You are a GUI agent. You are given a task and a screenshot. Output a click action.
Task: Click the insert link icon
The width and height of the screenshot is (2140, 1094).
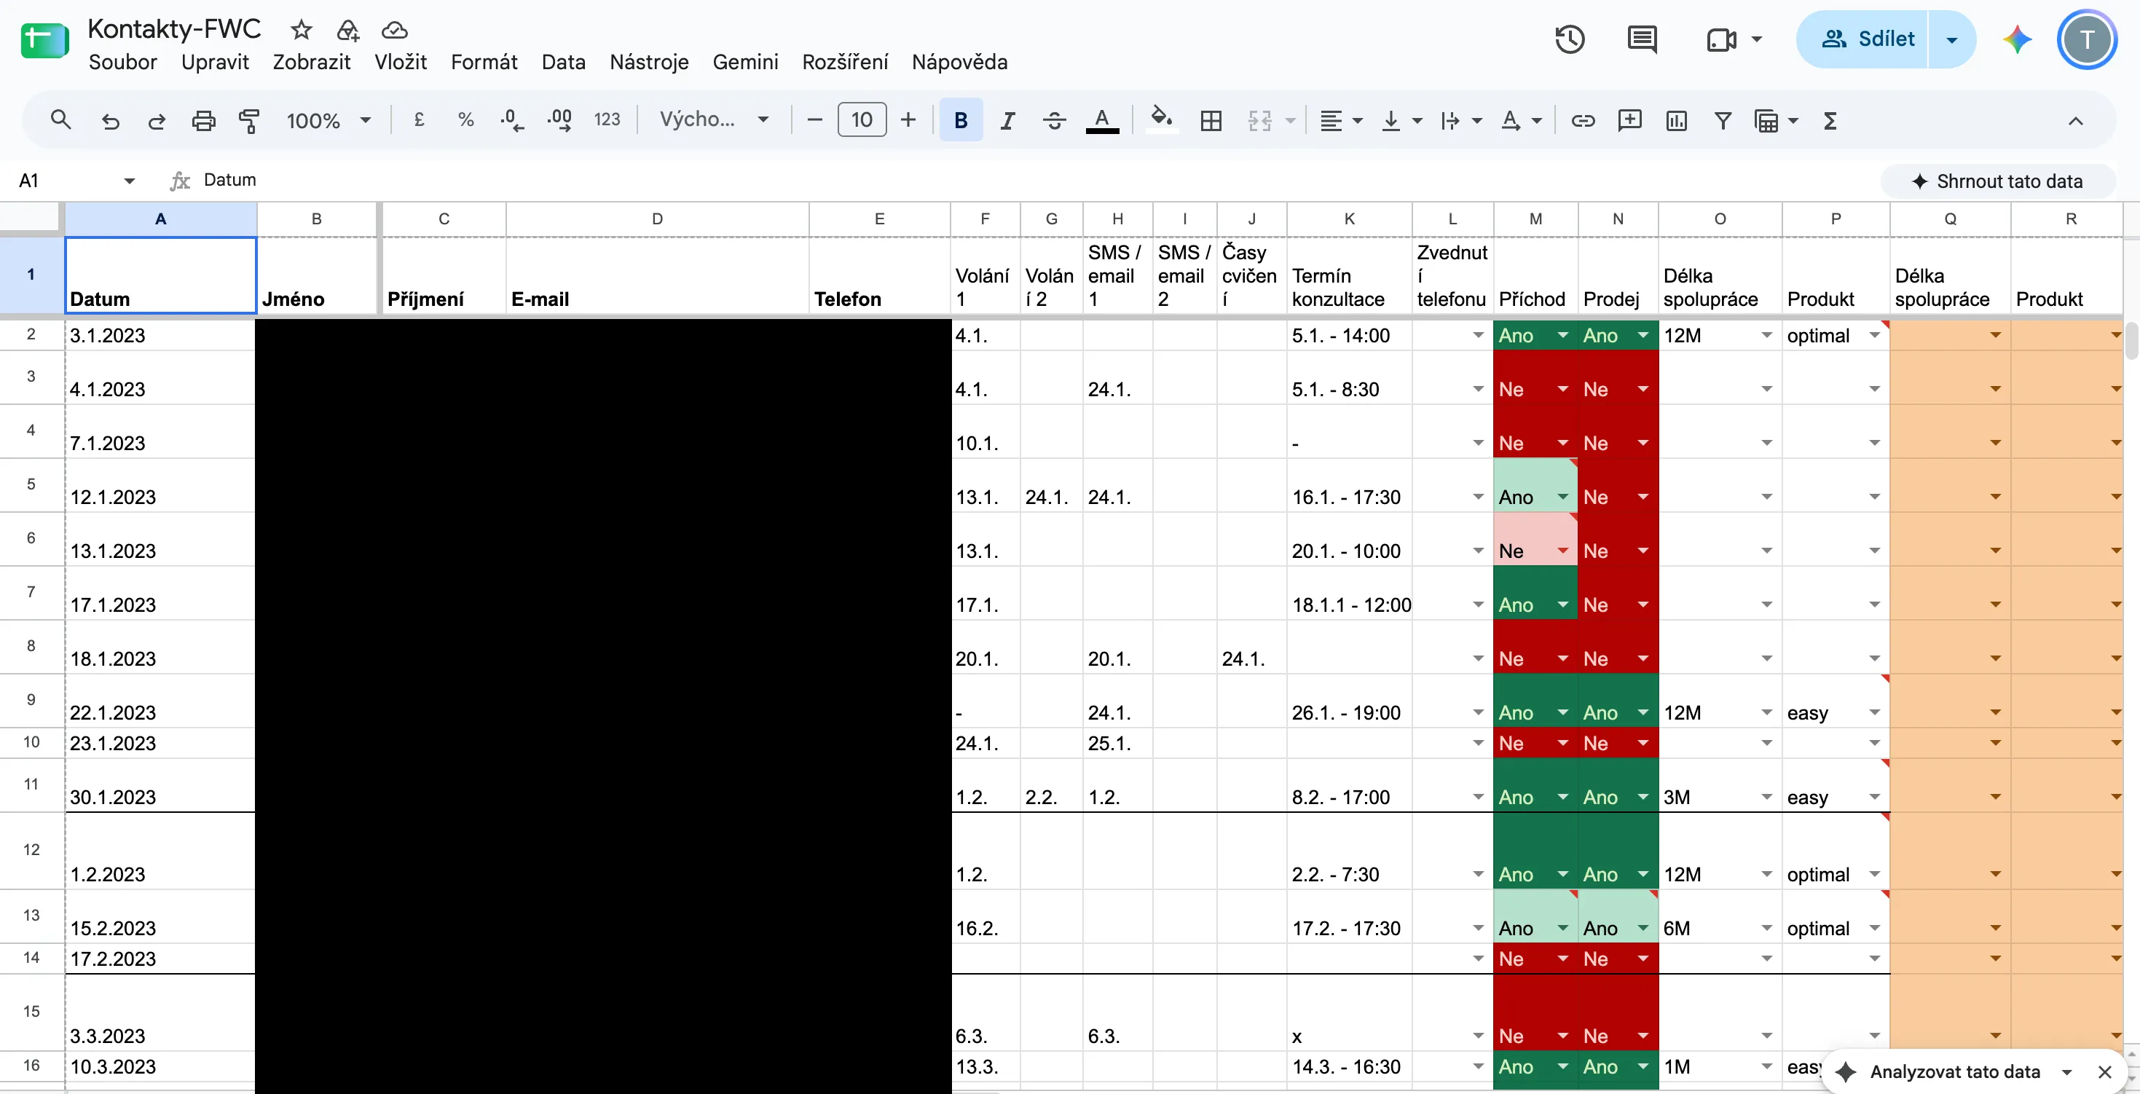(x=1583, y=120)
